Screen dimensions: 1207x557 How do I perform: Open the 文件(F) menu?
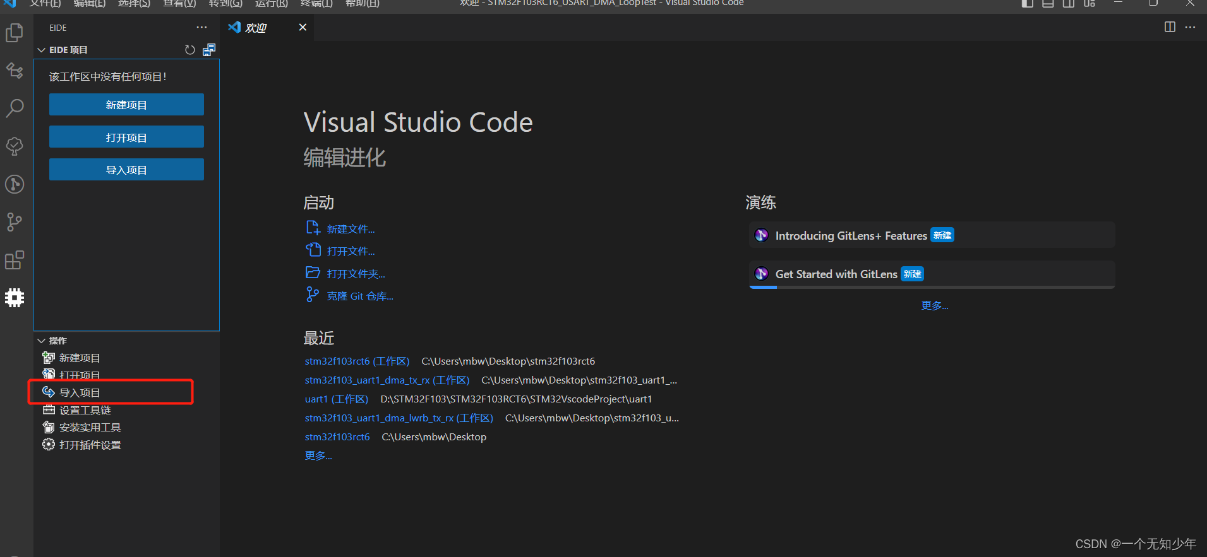(45, 3)
